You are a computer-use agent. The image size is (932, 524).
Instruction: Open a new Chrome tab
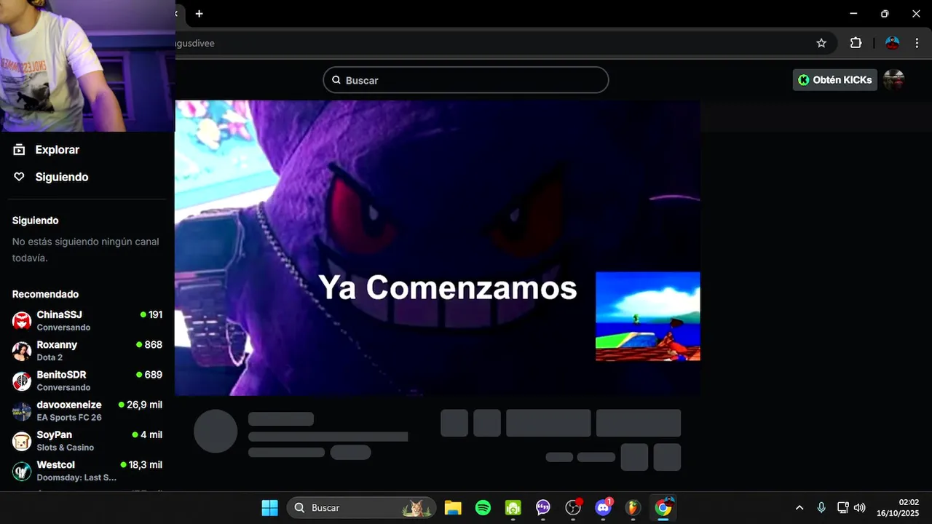[199, 14]
